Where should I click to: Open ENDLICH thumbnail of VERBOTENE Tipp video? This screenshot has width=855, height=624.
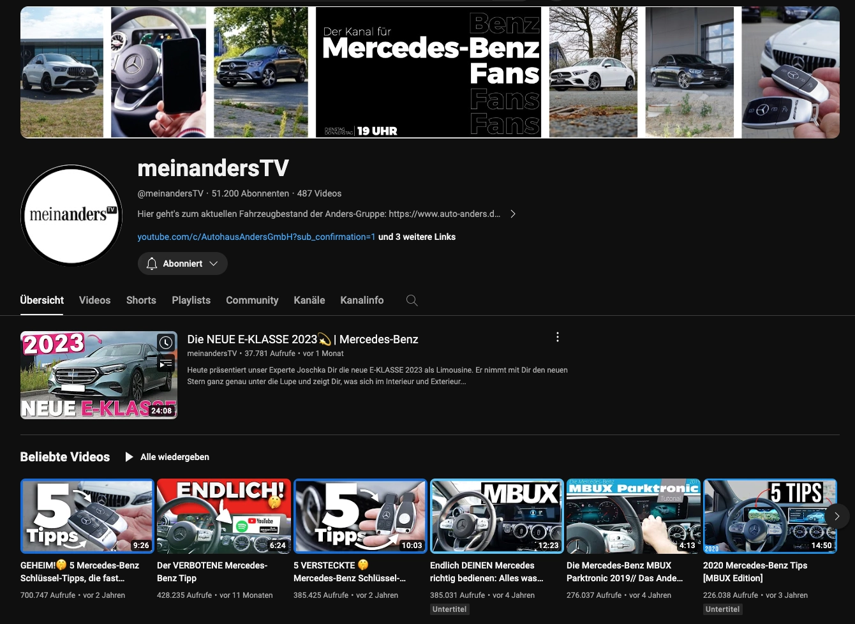tap(224, 516)
